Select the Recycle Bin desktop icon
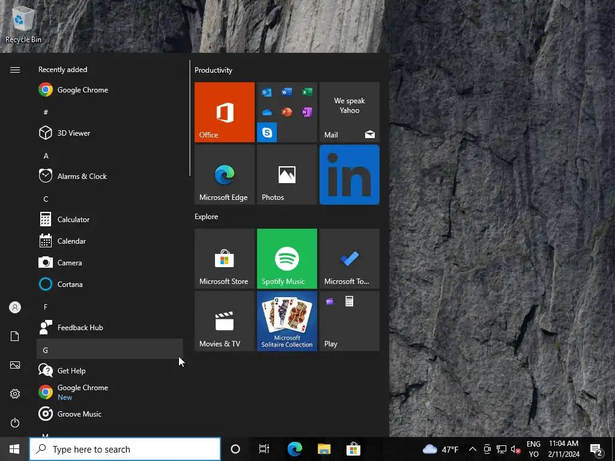615x461 pixels. tap(23, 24)
